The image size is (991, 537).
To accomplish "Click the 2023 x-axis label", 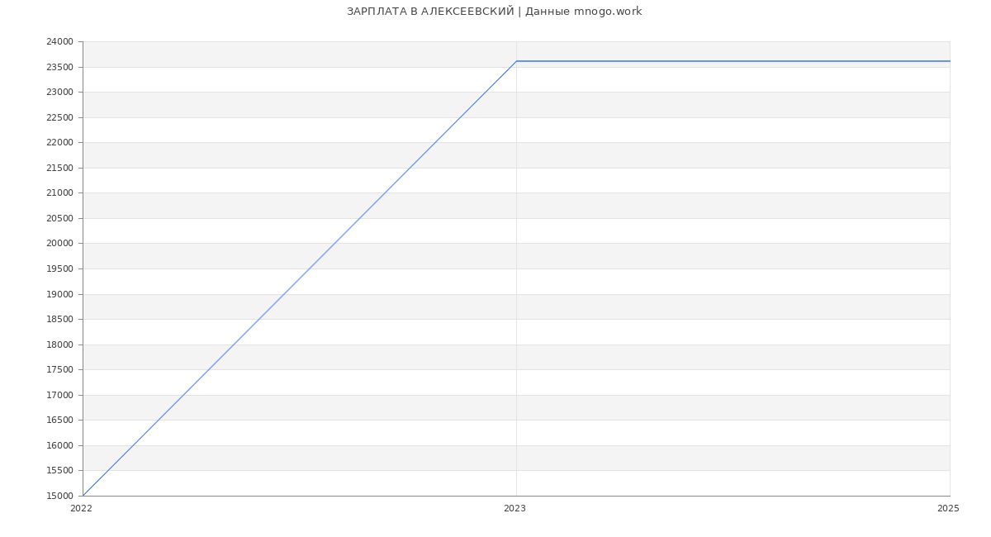I will tap(514, 509).
